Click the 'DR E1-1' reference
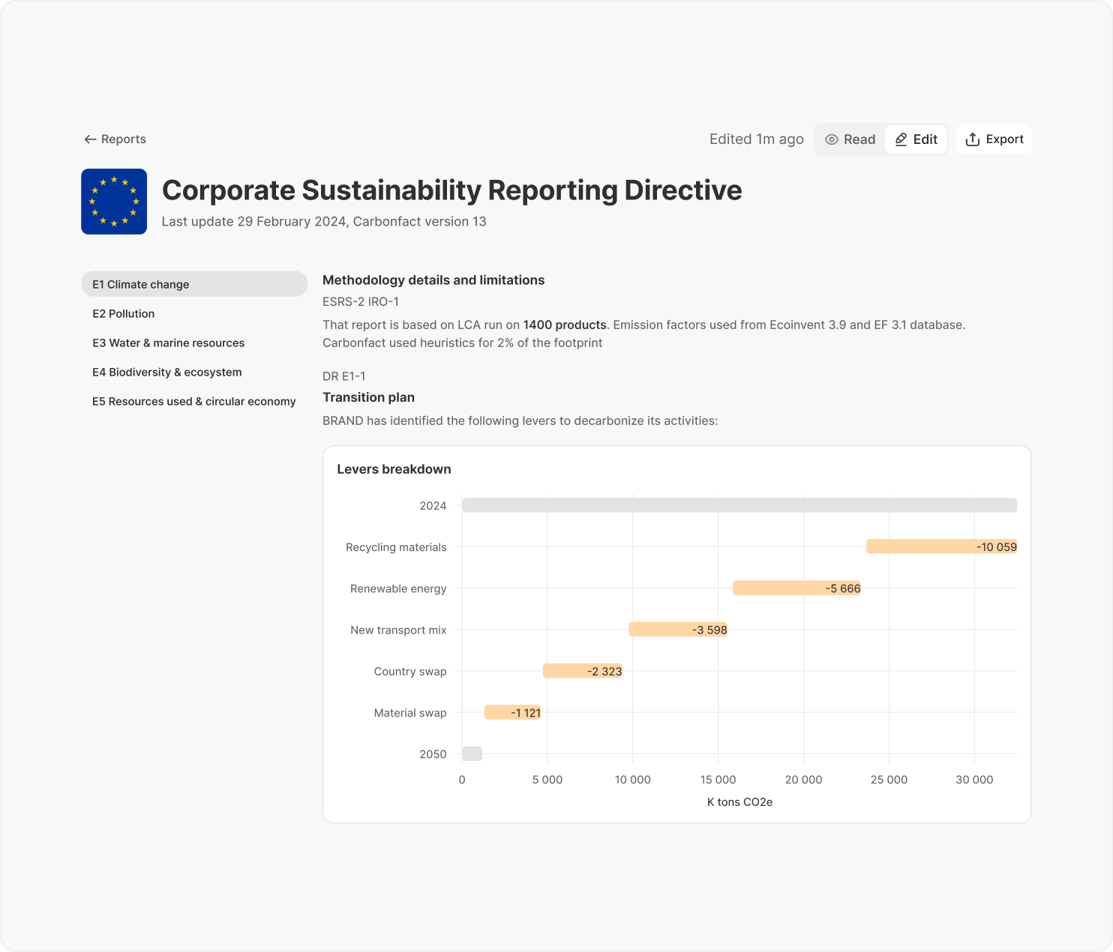Image resolution: width=1113 pixels, height=952 pixels. 344,376
